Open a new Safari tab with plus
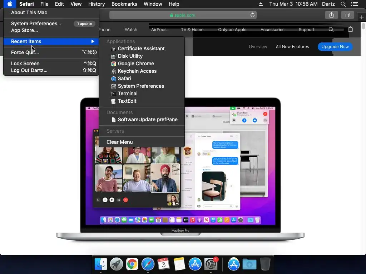The height and width of the screenshot is (274, 366). tap(362, 17)
